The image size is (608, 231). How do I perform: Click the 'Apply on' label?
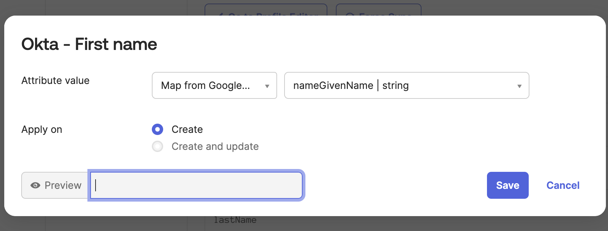pyautogui.click(x=42, y=130)
